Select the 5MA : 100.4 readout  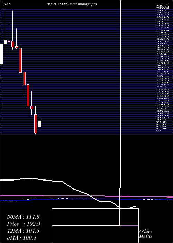click(x=22, y=237)
